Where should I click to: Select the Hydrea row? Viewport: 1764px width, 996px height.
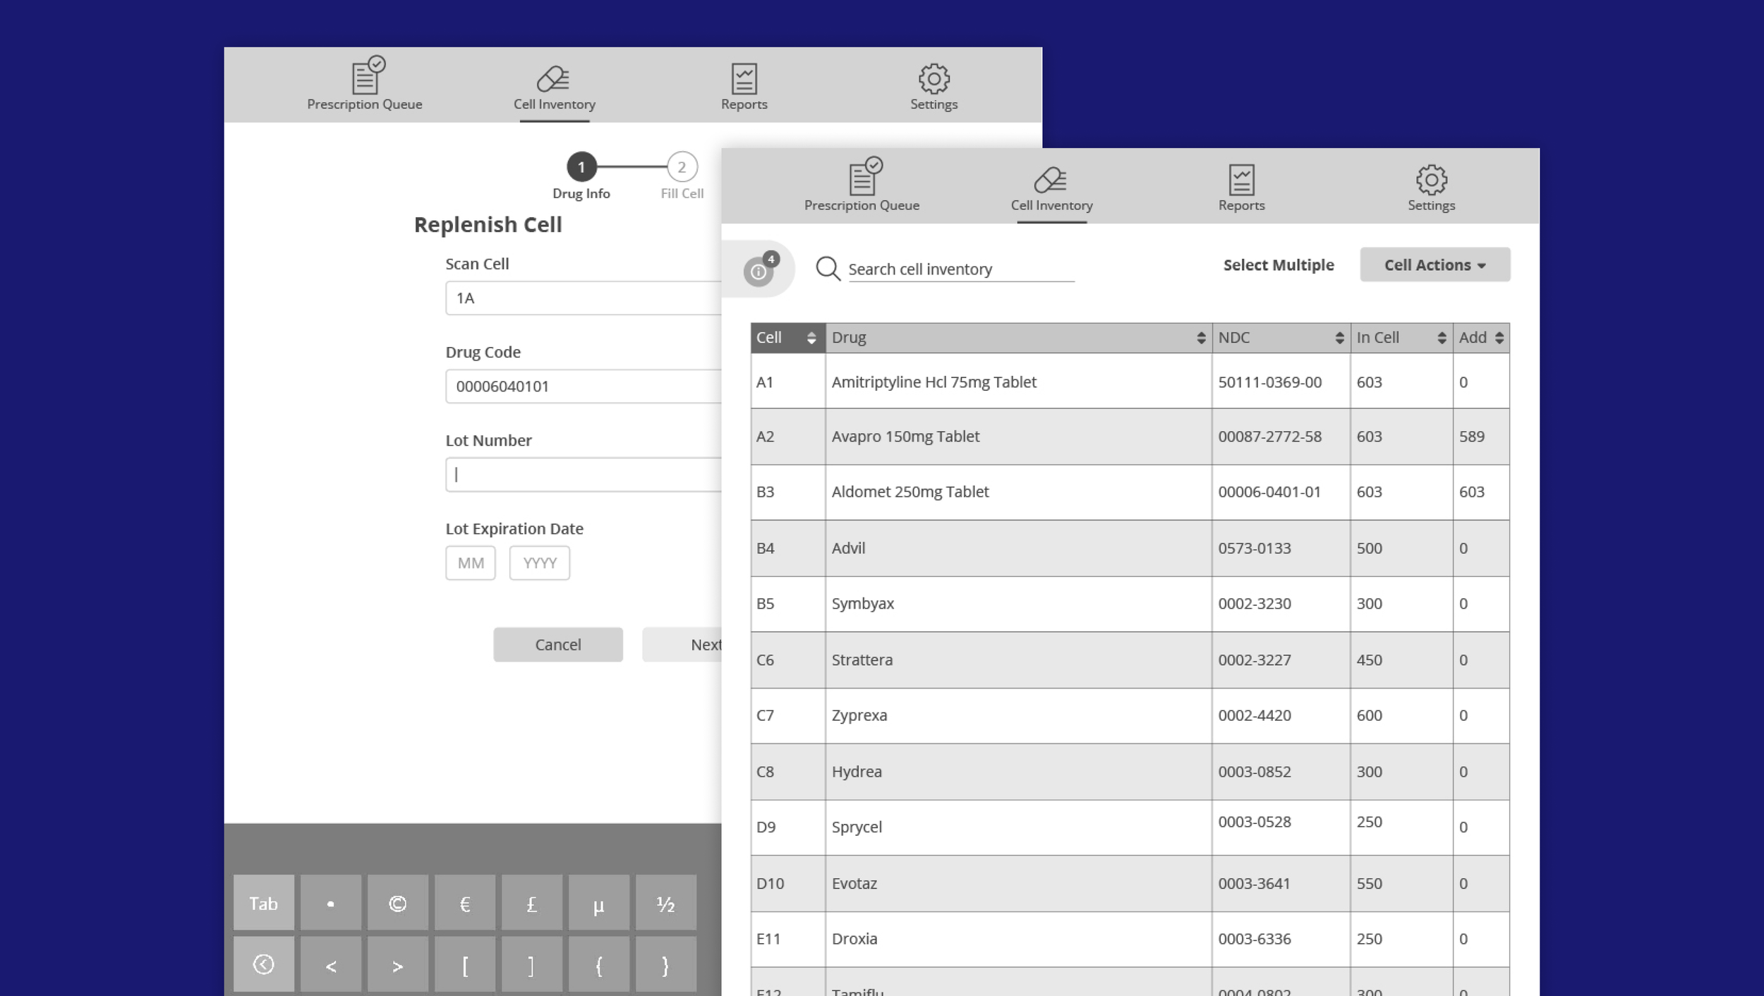1130,772
